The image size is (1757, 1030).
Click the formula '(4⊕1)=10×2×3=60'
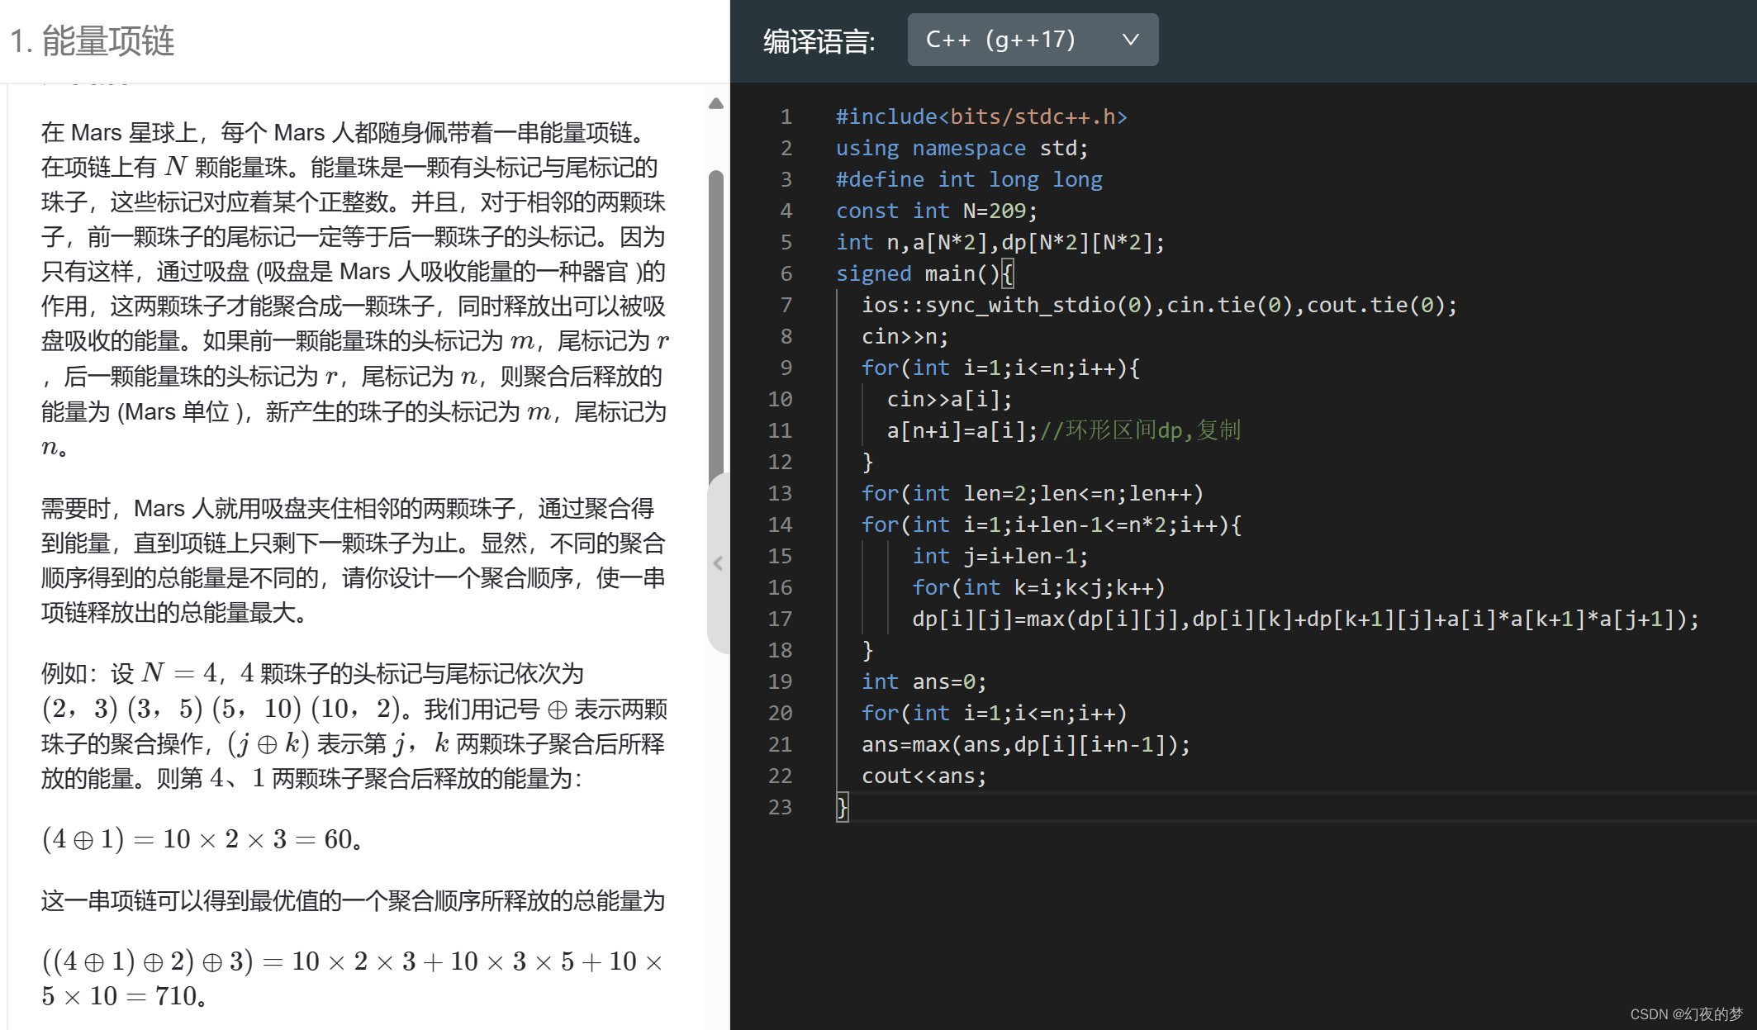tap(202, 839)
